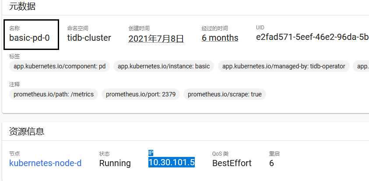The image size is (369, 181).
Task: Click the creation date 2021年7月8日
Action: 156,38
